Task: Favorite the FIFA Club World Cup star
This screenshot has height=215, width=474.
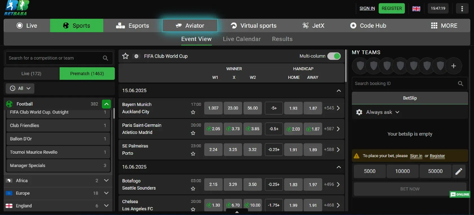Action: click(125, 56)
